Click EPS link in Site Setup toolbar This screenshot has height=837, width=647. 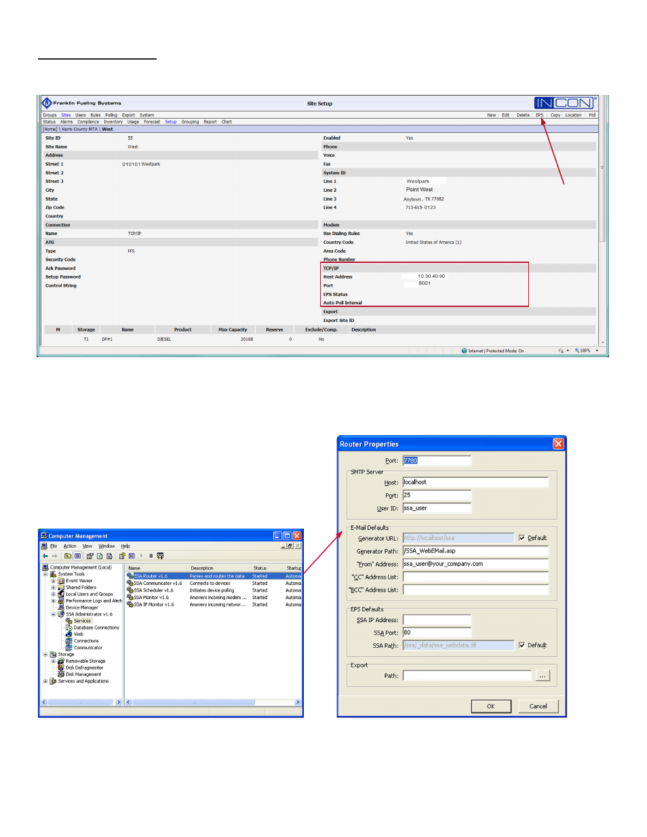[x=539, y=115]
